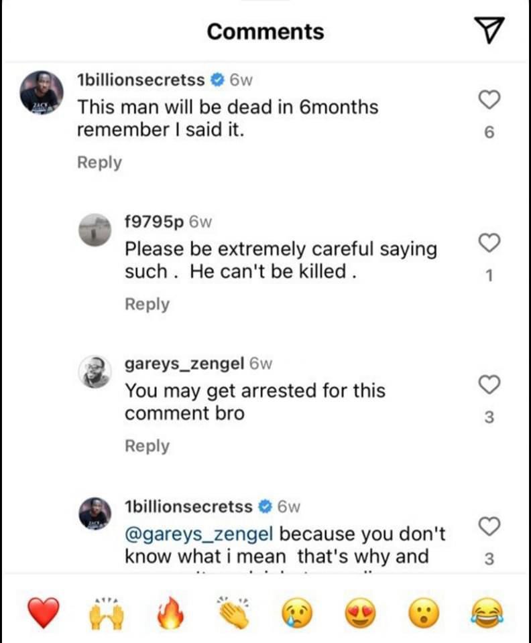The width and height of the screenshot is (531, 643).
Task: Toggle the like heart on f9795p's comment
Action: tap(489, 244)
